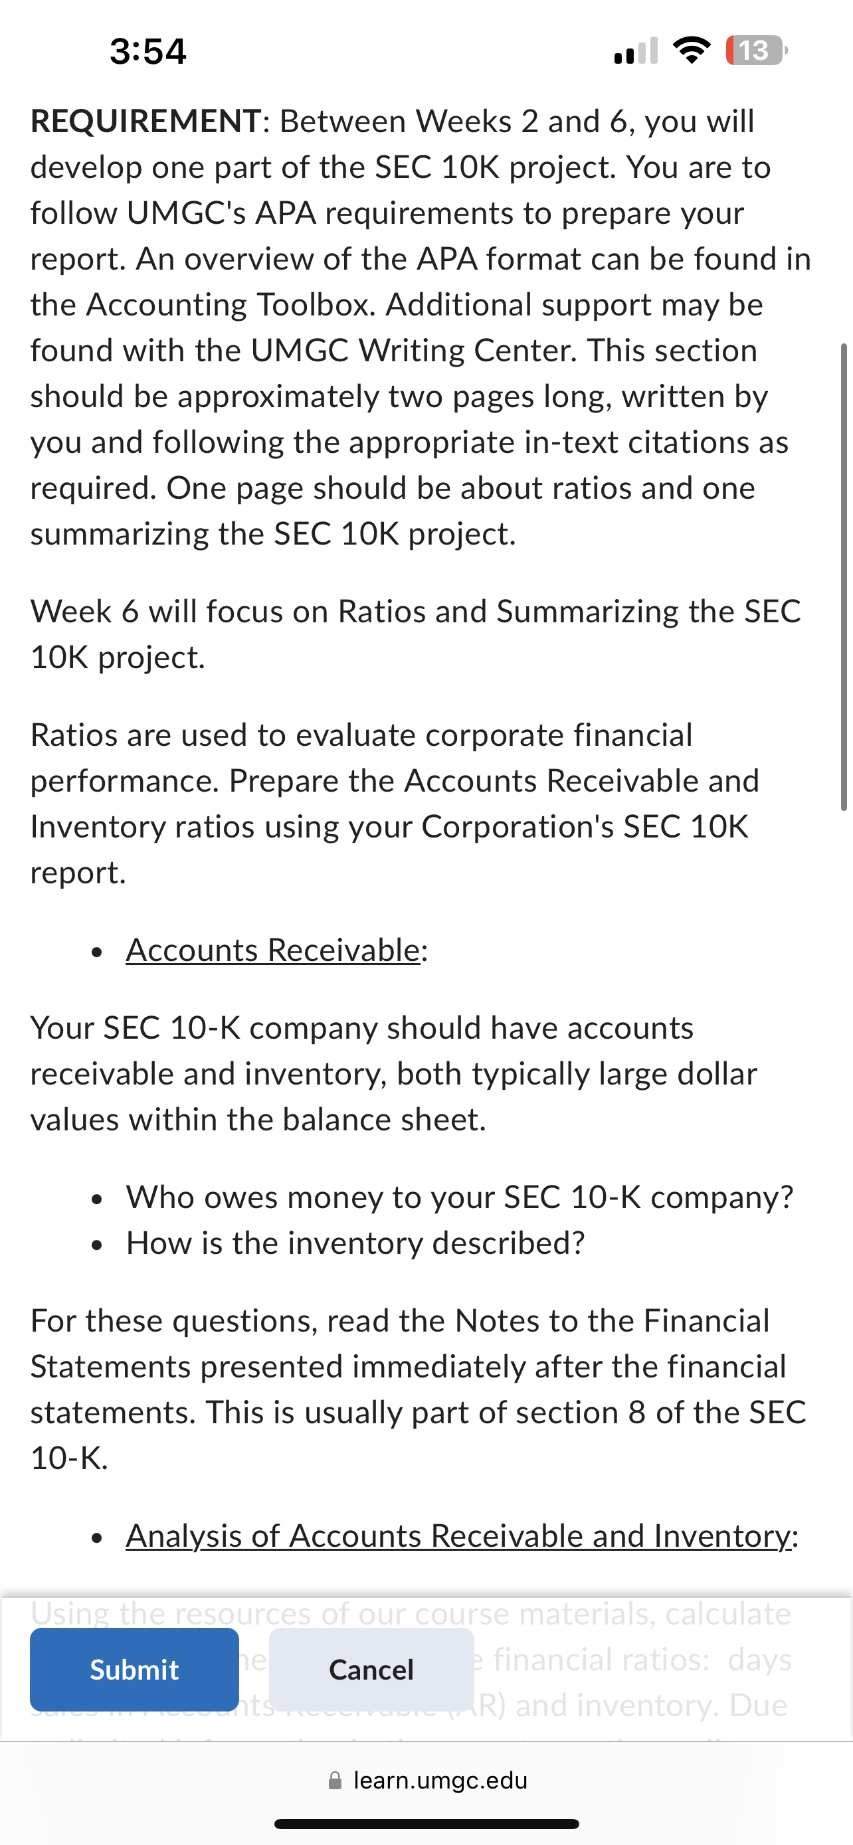Tap the learn.umgc.edu address bar
This screenshot has height=1845, width=853.
point(427,1780)
